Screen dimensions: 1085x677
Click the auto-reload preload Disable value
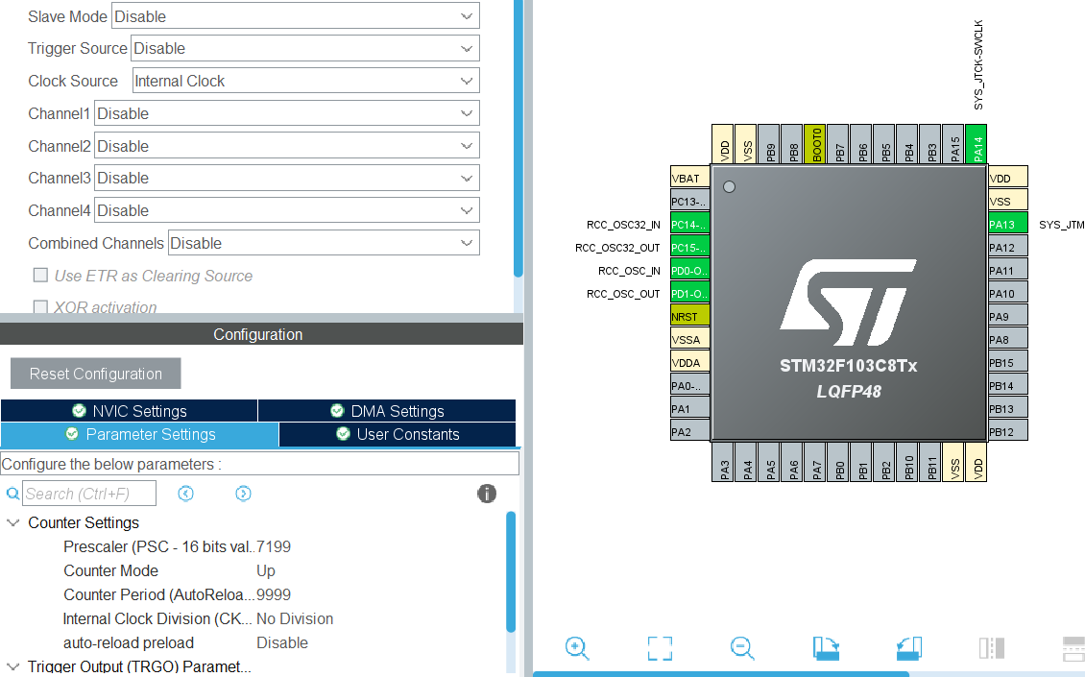click(282, 642)
